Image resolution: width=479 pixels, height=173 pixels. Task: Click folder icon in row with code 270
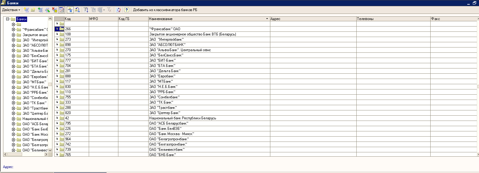point(62,50)
